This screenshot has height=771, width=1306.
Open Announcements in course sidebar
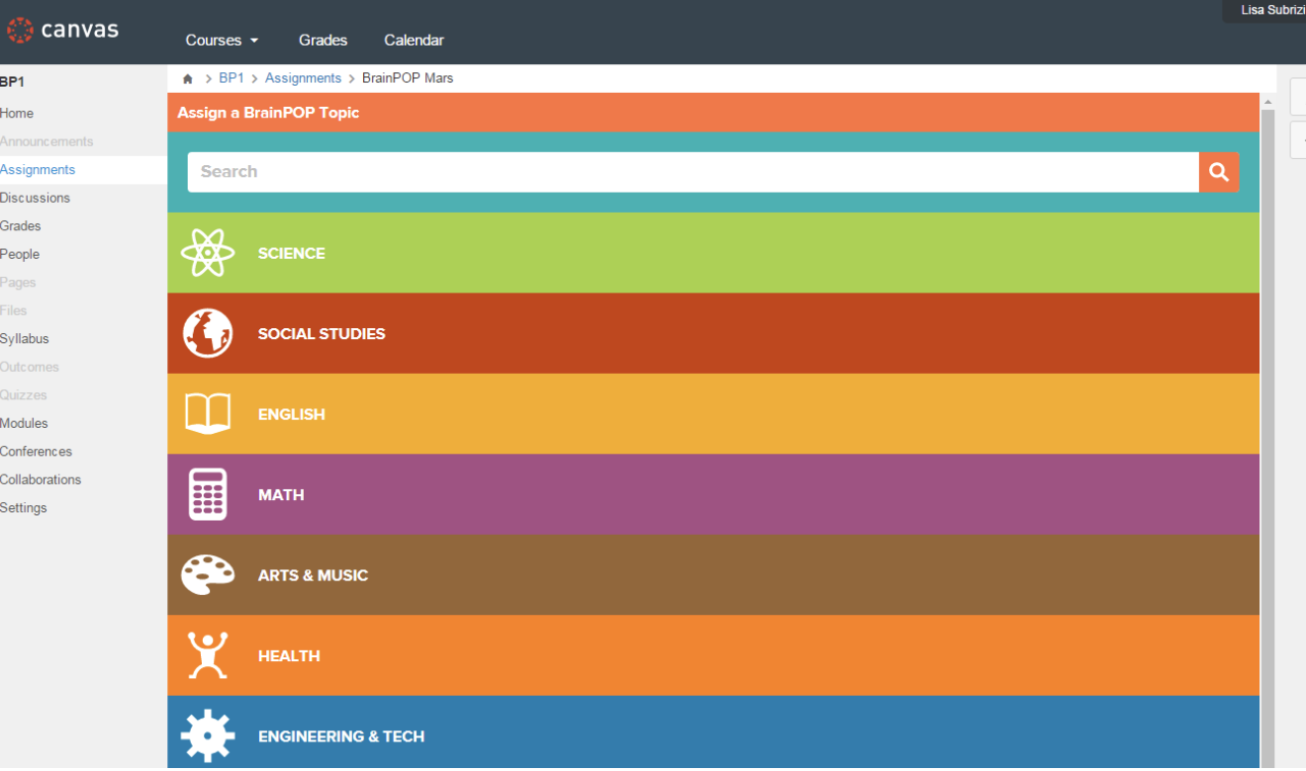47,141
